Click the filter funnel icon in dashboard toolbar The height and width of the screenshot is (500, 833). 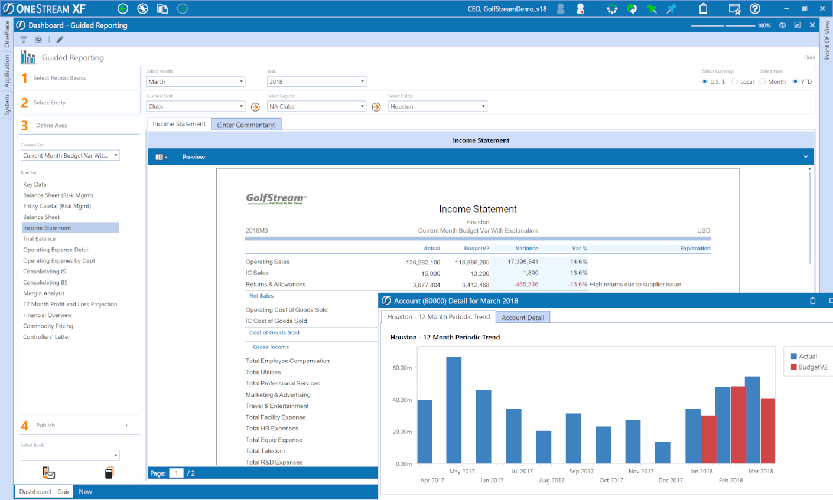(24, 40)
